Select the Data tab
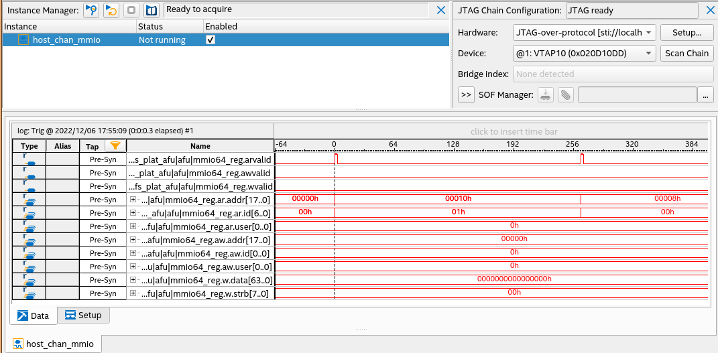The image size is (718, 353). [x=33, y=315]
